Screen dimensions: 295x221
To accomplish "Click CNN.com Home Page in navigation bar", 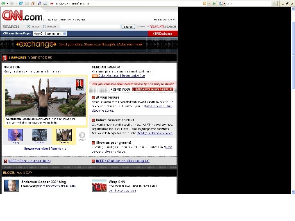I will pyautogui.click(x=16, y=34).
